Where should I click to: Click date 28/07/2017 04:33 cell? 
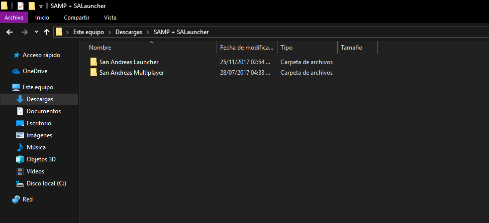[x=245, y=73]
